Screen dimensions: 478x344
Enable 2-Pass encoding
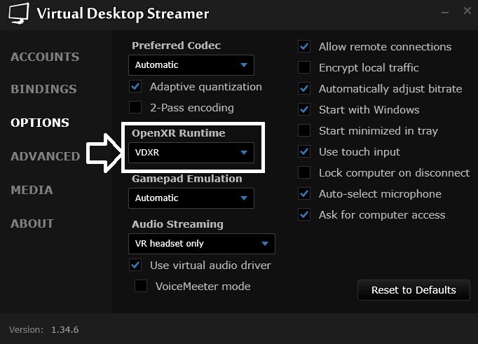(135, 107)
